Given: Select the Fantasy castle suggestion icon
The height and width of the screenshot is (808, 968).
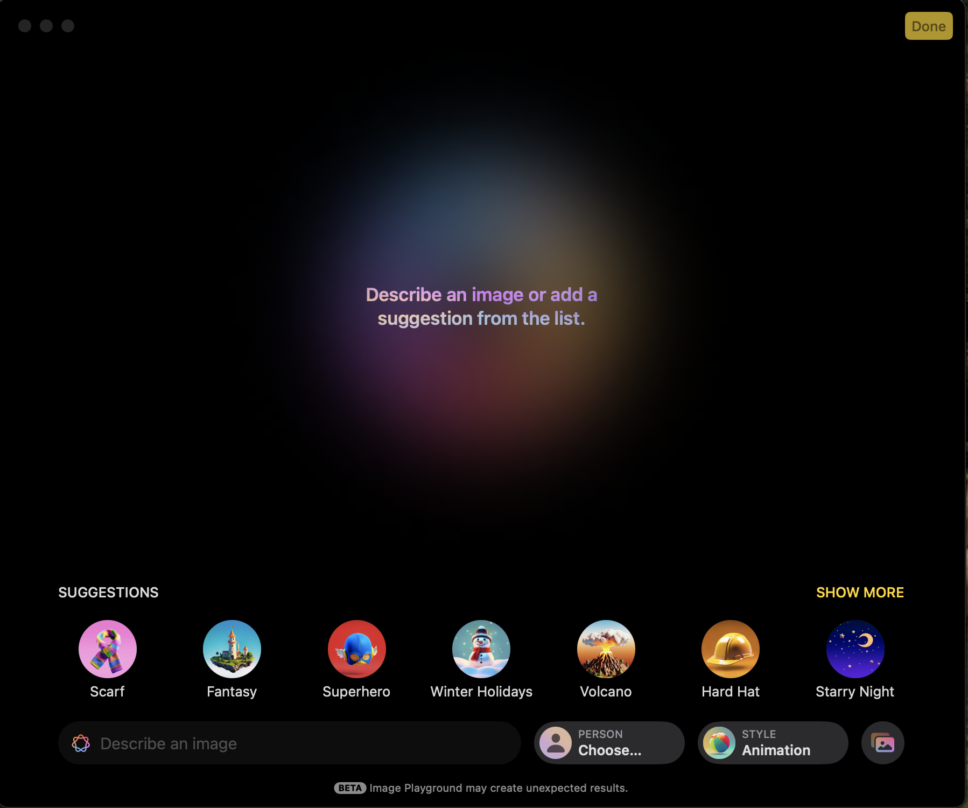Looking at the screenshot, I should 232,649.
